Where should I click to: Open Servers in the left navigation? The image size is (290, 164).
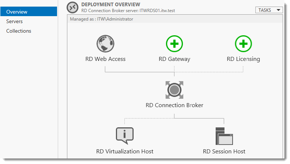[14, 21]
